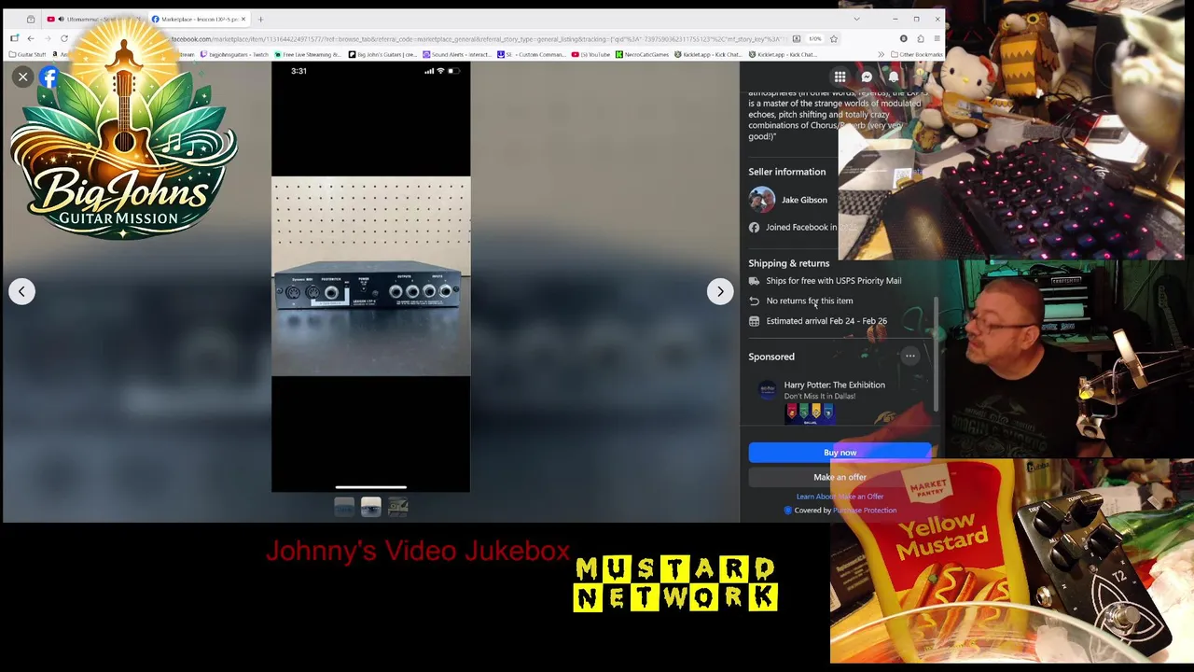Select the first photo thumbnail

pyautogui.click(x=344, y=506)
